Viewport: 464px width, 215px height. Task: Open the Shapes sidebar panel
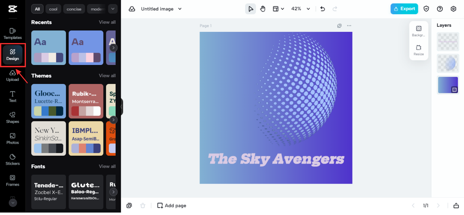pyautogui.click(x=13, y=118)
